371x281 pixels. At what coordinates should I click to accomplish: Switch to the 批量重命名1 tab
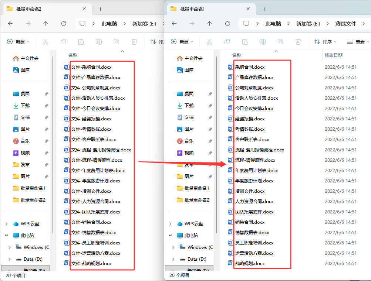tap(210, 9)
